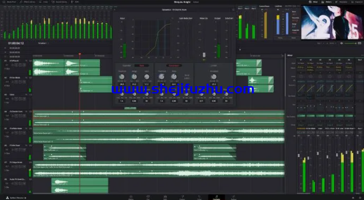Solo the A1 track

pyautogui.click(x=20, y=65)
